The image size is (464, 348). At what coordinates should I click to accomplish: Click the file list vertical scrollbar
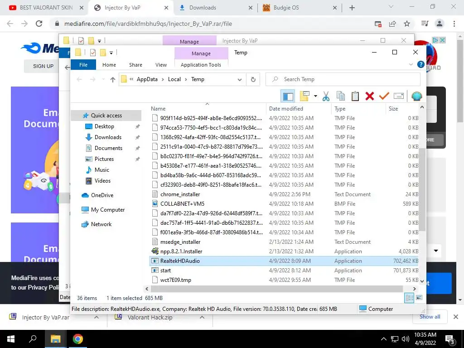point(422,190)
